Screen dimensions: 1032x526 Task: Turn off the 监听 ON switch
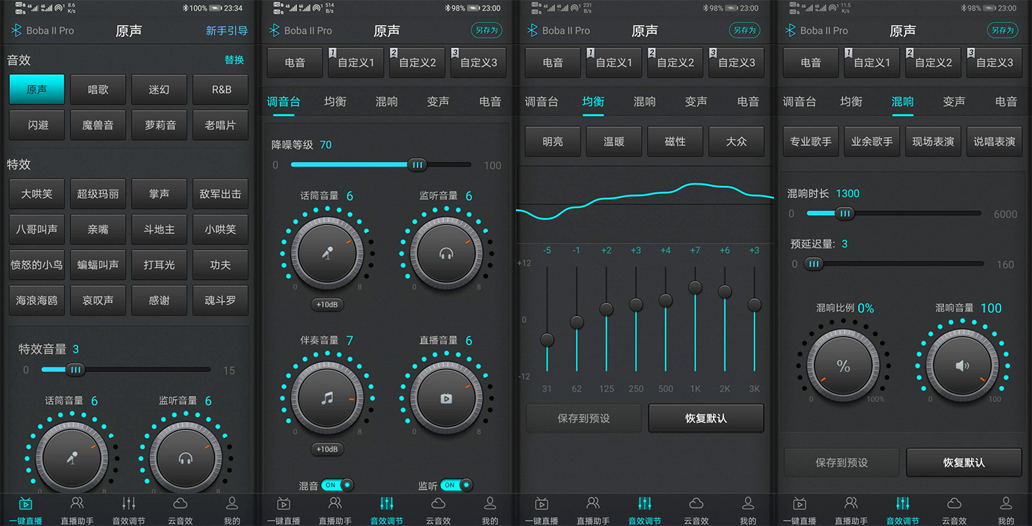(457, 485)
